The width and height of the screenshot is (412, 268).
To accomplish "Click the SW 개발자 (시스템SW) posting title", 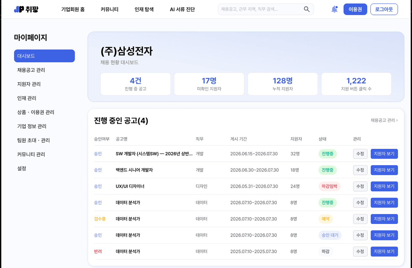I will tap(154, 154).
